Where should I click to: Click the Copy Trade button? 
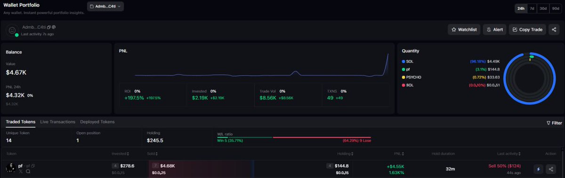point(528,30)
